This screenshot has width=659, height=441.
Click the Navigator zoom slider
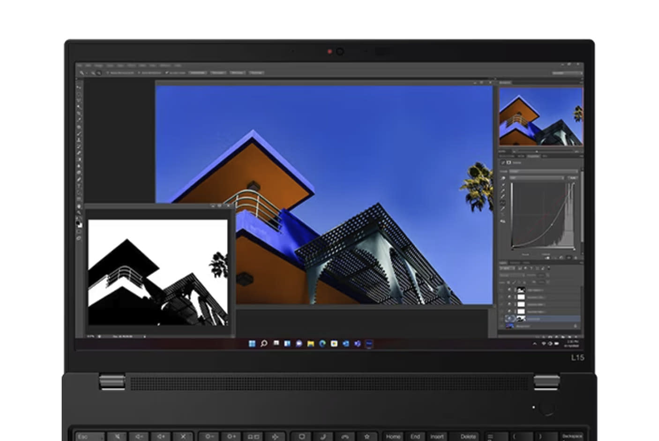coord(537,152)
